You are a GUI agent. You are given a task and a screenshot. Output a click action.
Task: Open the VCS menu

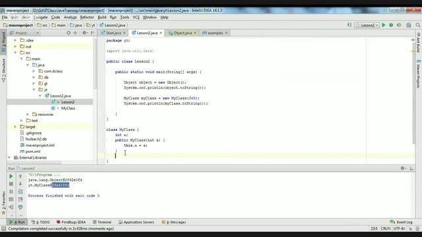coord(136,17)
